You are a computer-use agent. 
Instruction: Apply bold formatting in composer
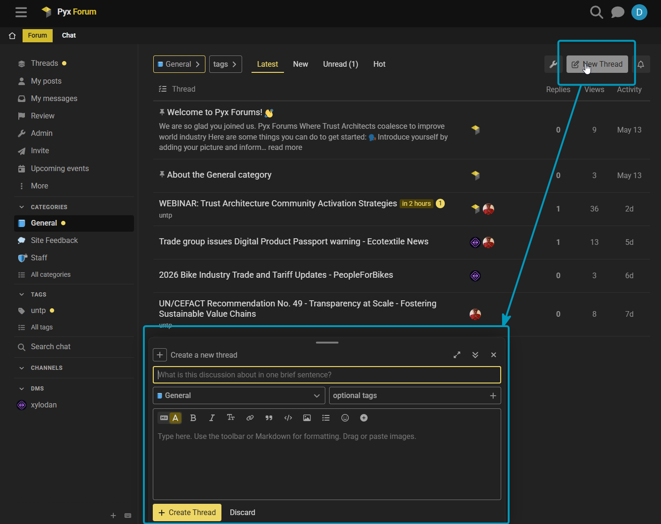pyautogui.click(x=193, y=418)
